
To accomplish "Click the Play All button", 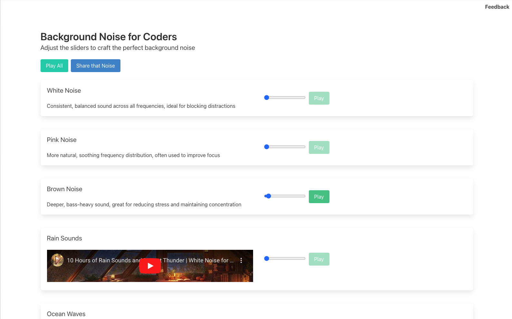I will [x=54, y=66].
